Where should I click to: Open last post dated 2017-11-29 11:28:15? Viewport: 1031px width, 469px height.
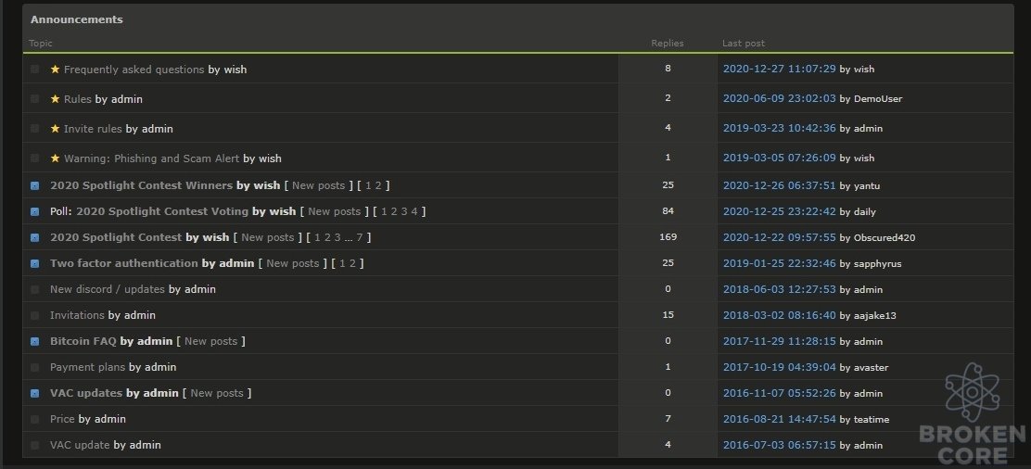(x=779, y=341)
